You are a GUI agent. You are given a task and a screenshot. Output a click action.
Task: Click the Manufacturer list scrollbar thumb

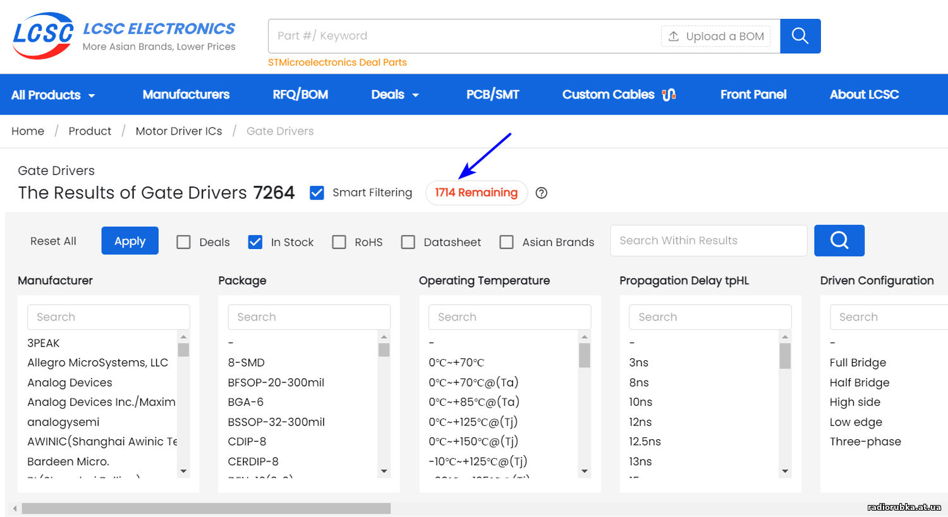(183, 350)
